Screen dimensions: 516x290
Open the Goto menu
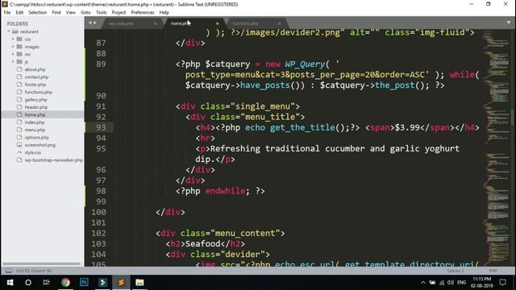tap(85, 13)
